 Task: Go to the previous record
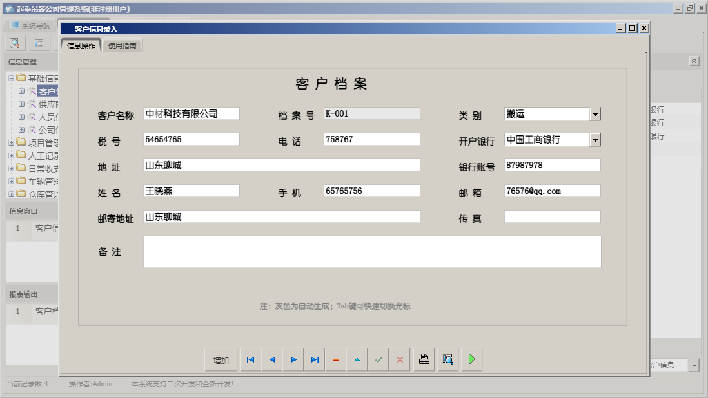271,359
